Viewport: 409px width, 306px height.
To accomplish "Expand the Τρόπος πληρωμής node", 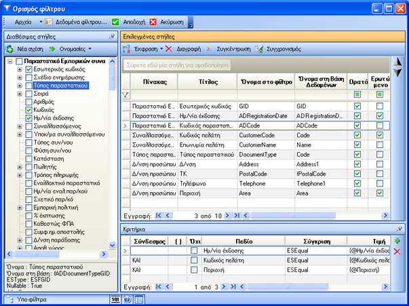I will pyautogui.click(x=20, y=175).
